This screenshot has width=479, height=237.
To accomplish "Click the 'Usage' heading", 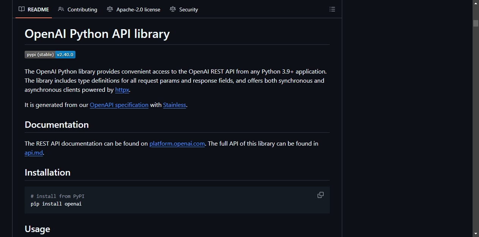I will click(37, 229).
